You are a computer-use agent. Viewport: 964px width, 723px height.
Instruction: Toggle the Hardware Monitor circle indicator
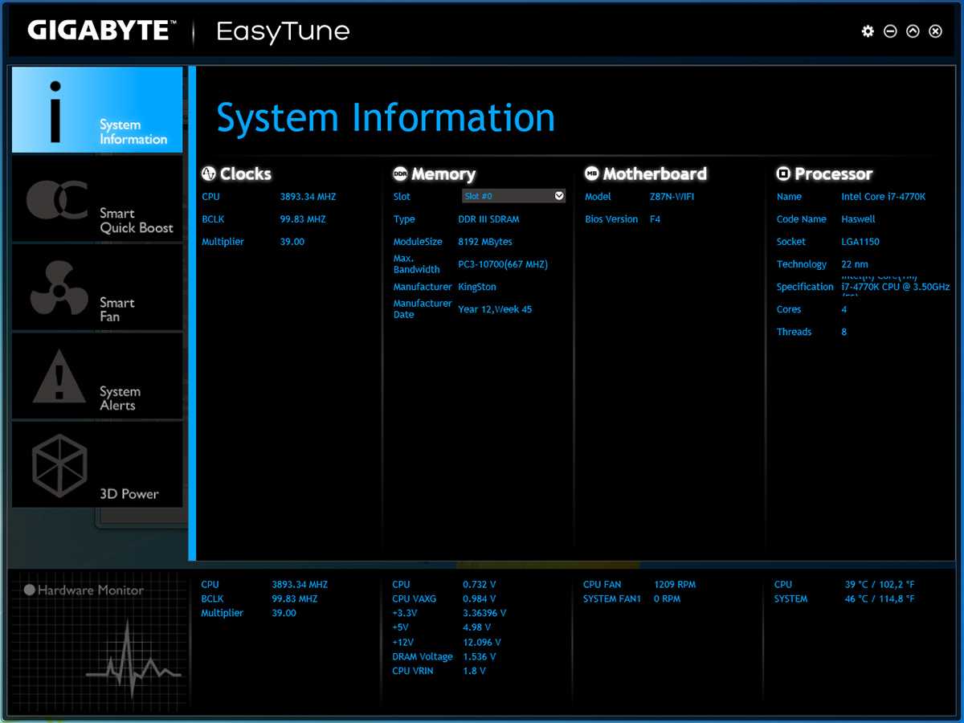tap(30, 590)
